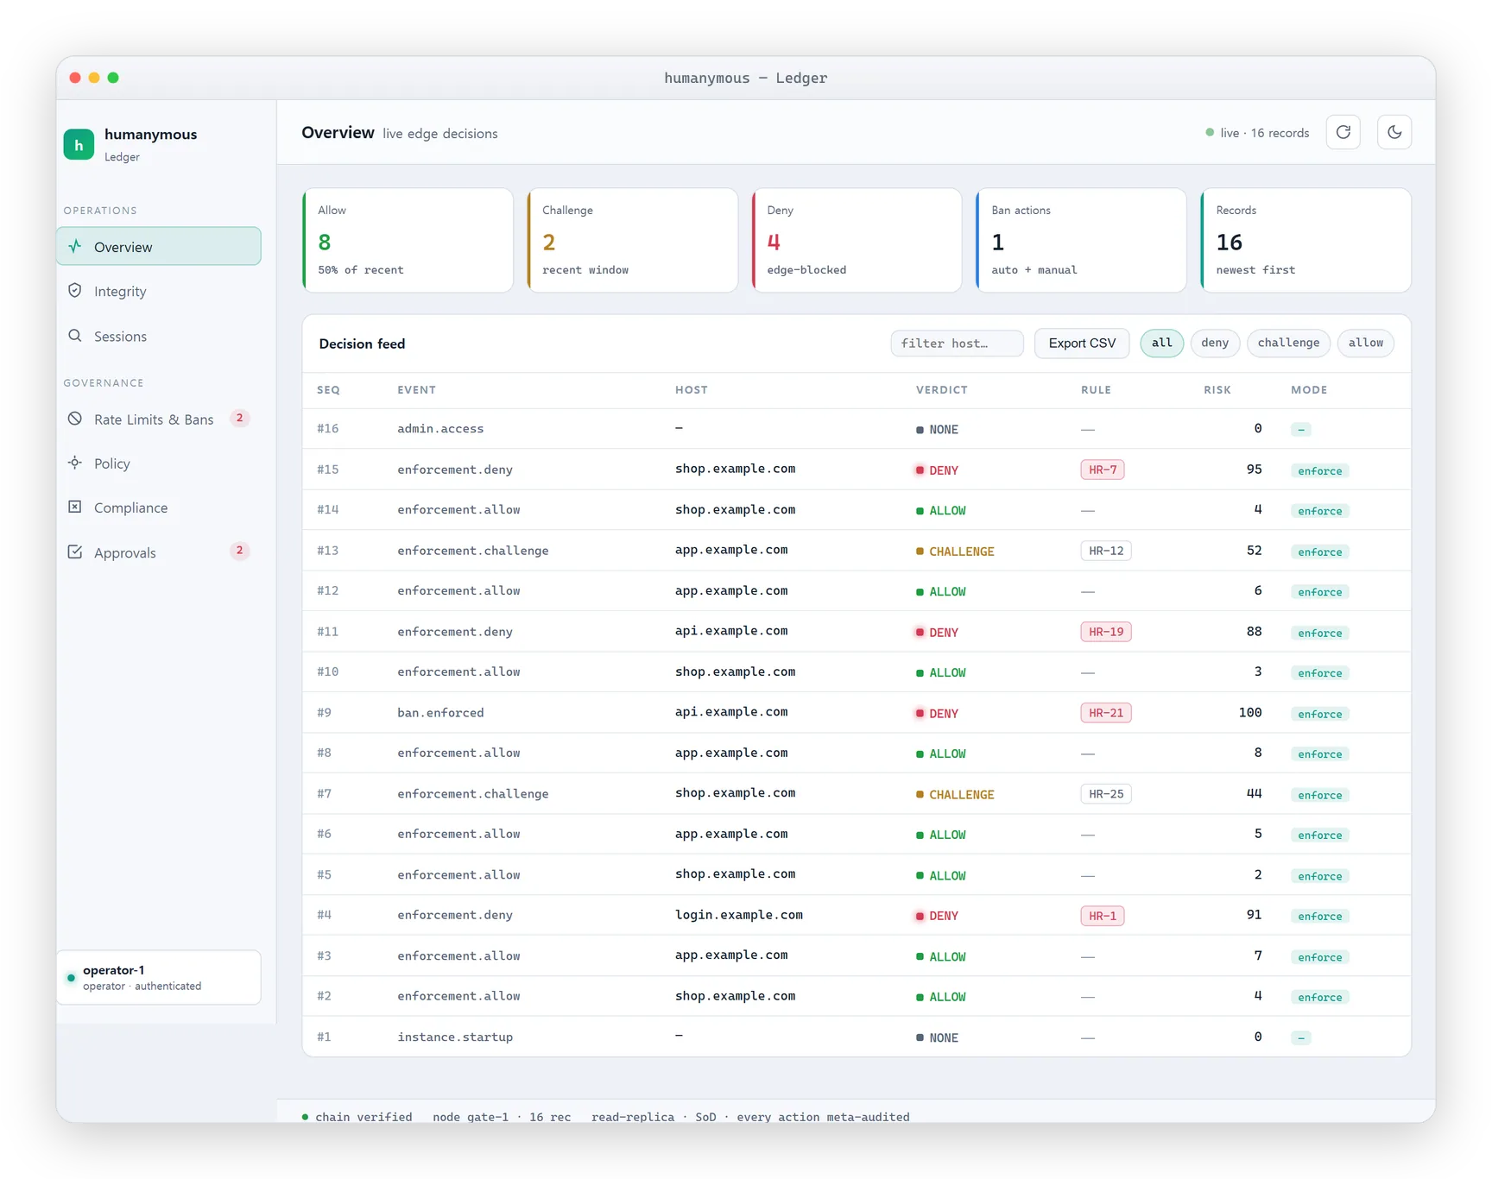This screenshot has width=1492, height=1179.
Task: Click api.example.com host in row #11
Action: pos(731,631)
